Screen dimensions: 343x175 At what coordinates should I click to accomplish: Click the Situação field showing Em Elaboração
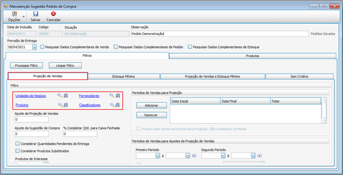[97, 34]
